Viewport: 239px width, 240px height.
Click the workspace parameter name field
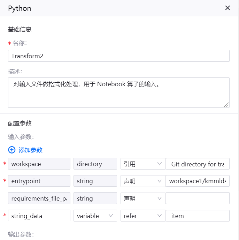point(39,164)
